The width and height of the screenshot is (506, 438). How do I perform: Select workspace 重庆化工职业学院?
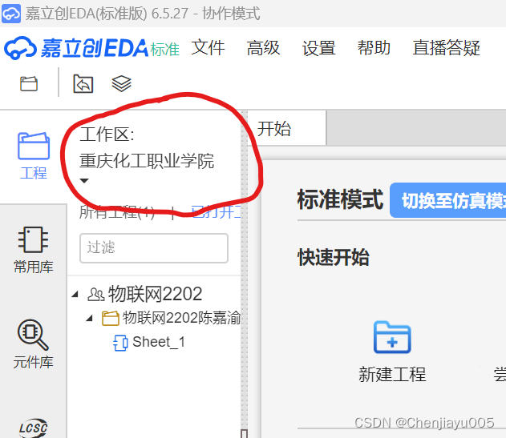pos(147,161)
